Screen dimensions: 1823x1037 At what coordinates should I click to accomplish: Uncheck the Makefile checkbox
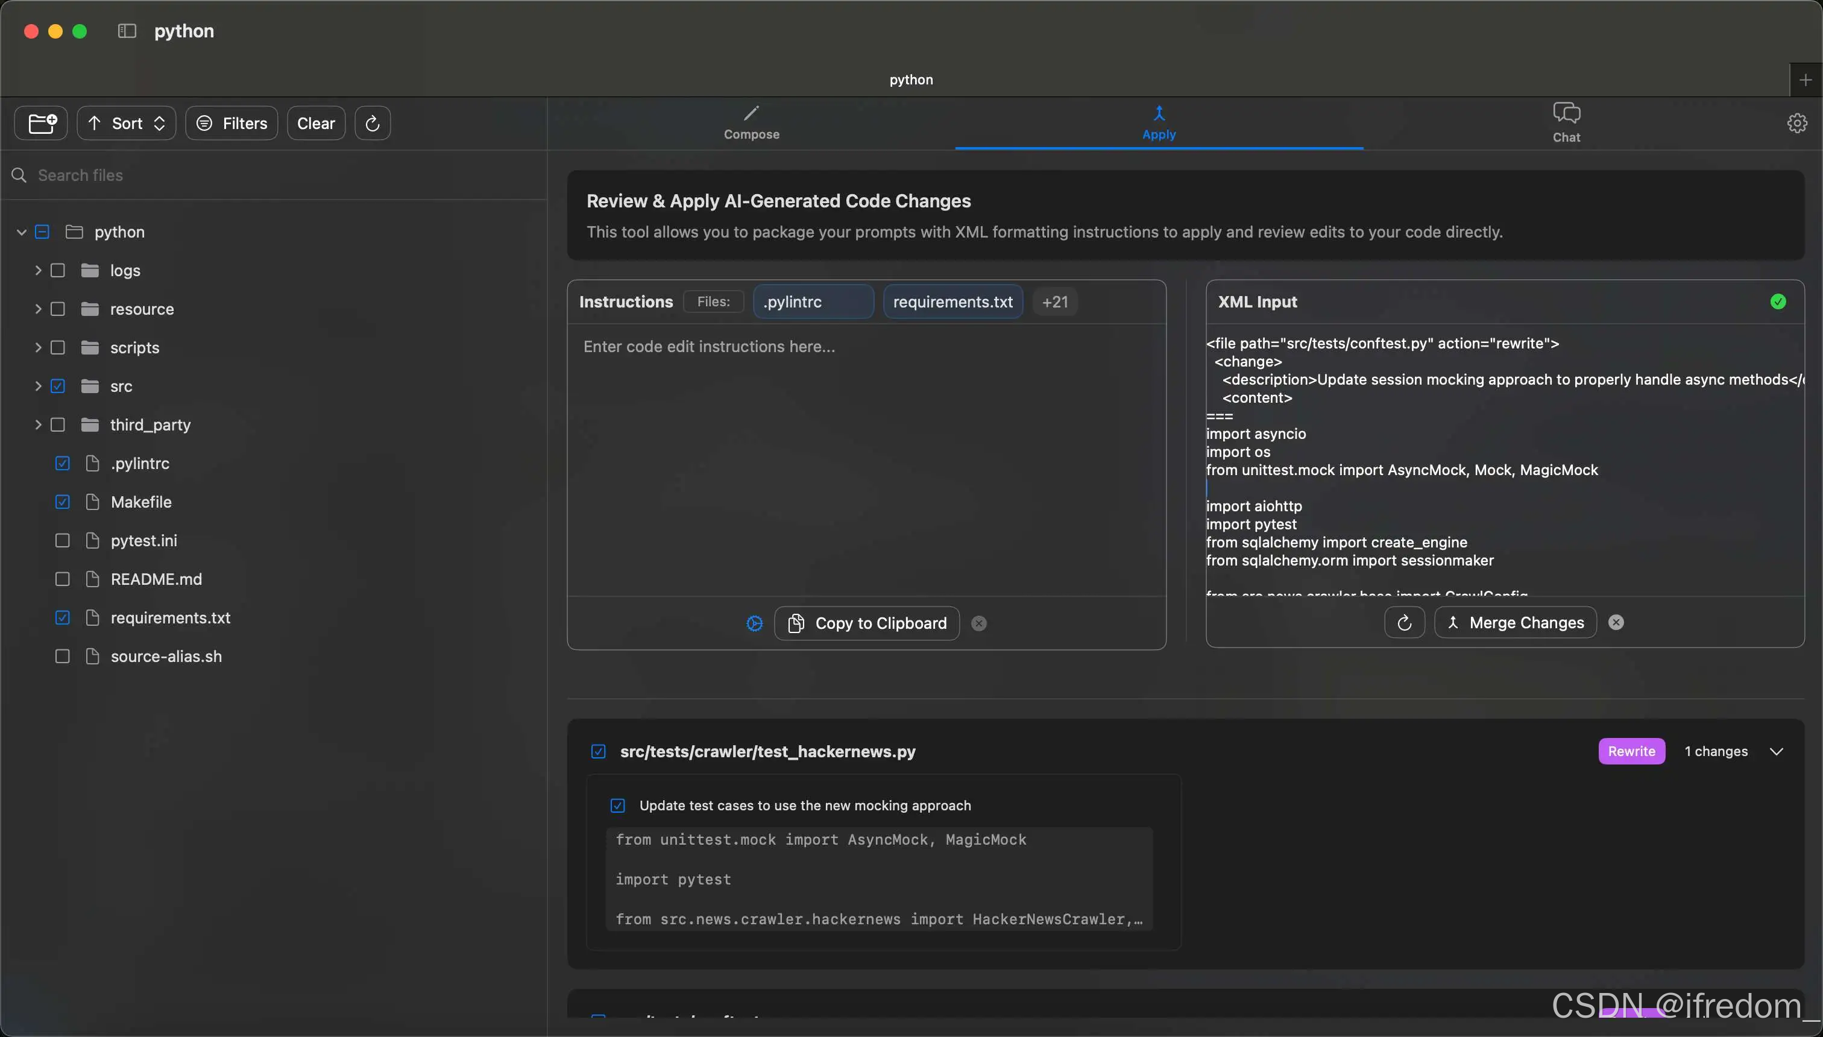63,502
